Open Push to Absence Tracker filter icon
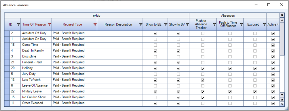 pyautogui.click(x=214, y=24)
